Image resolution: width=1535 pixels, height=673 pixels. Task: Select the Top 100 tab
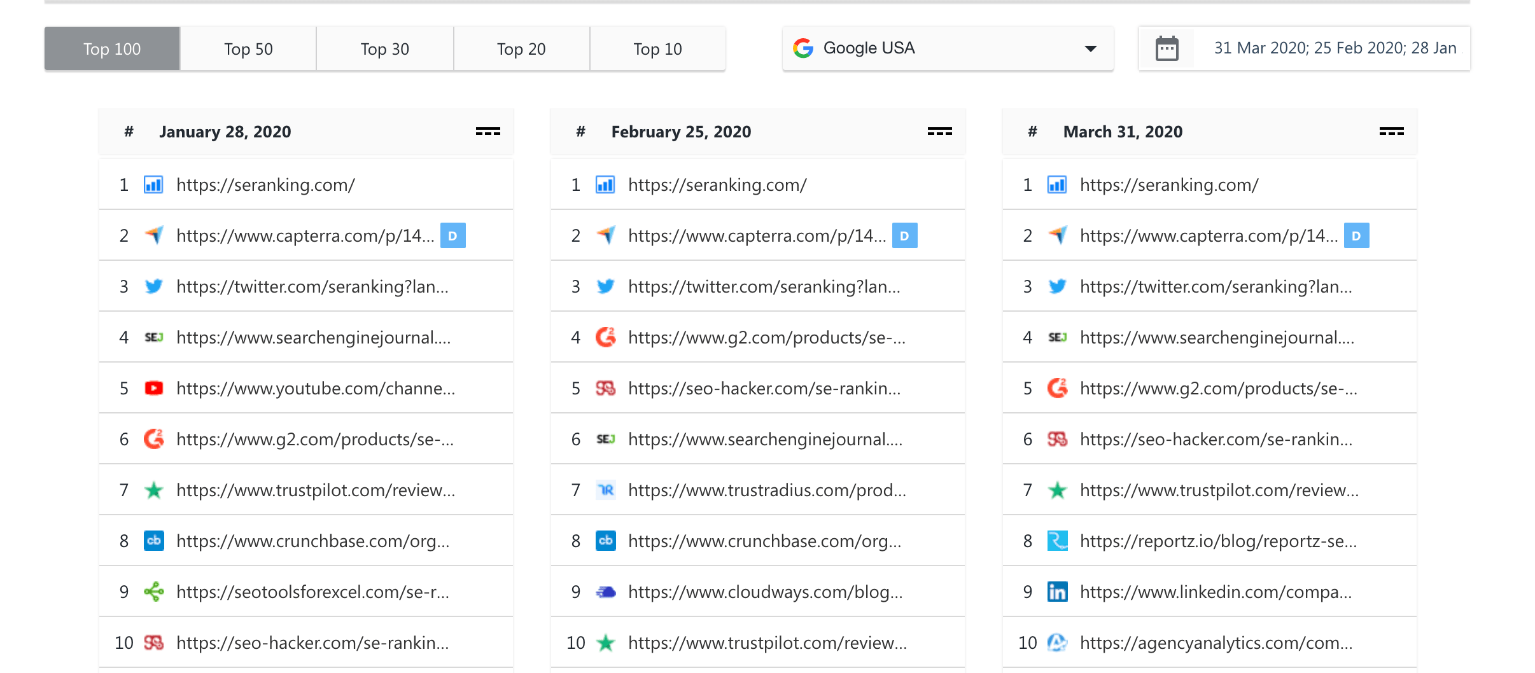[x=112, y=49]
